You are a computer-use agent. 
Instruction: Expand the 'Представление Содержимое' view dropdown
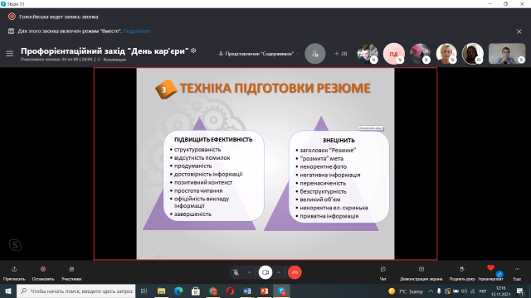tap(259, 54)
